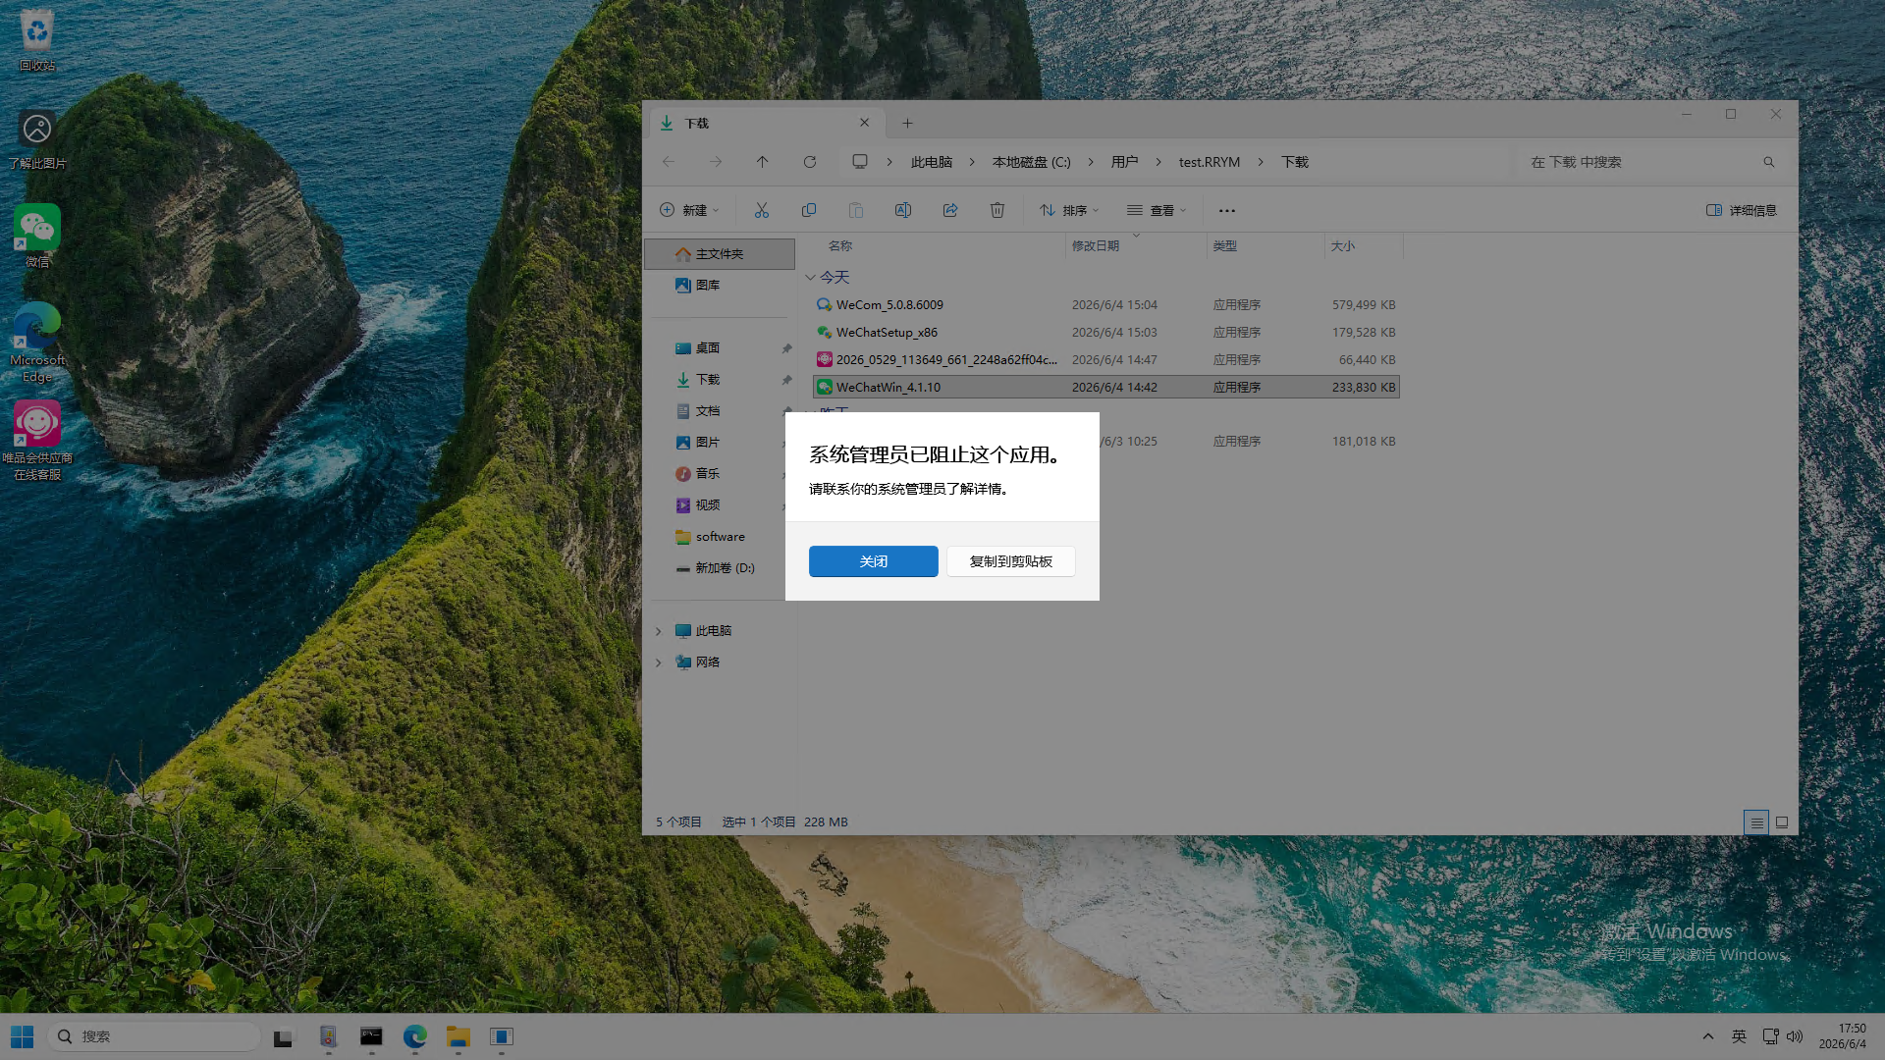Click the 复制到剪贴板 button
Viewport: 1885px width, 1060px height.
click(x=1010, y=561)
